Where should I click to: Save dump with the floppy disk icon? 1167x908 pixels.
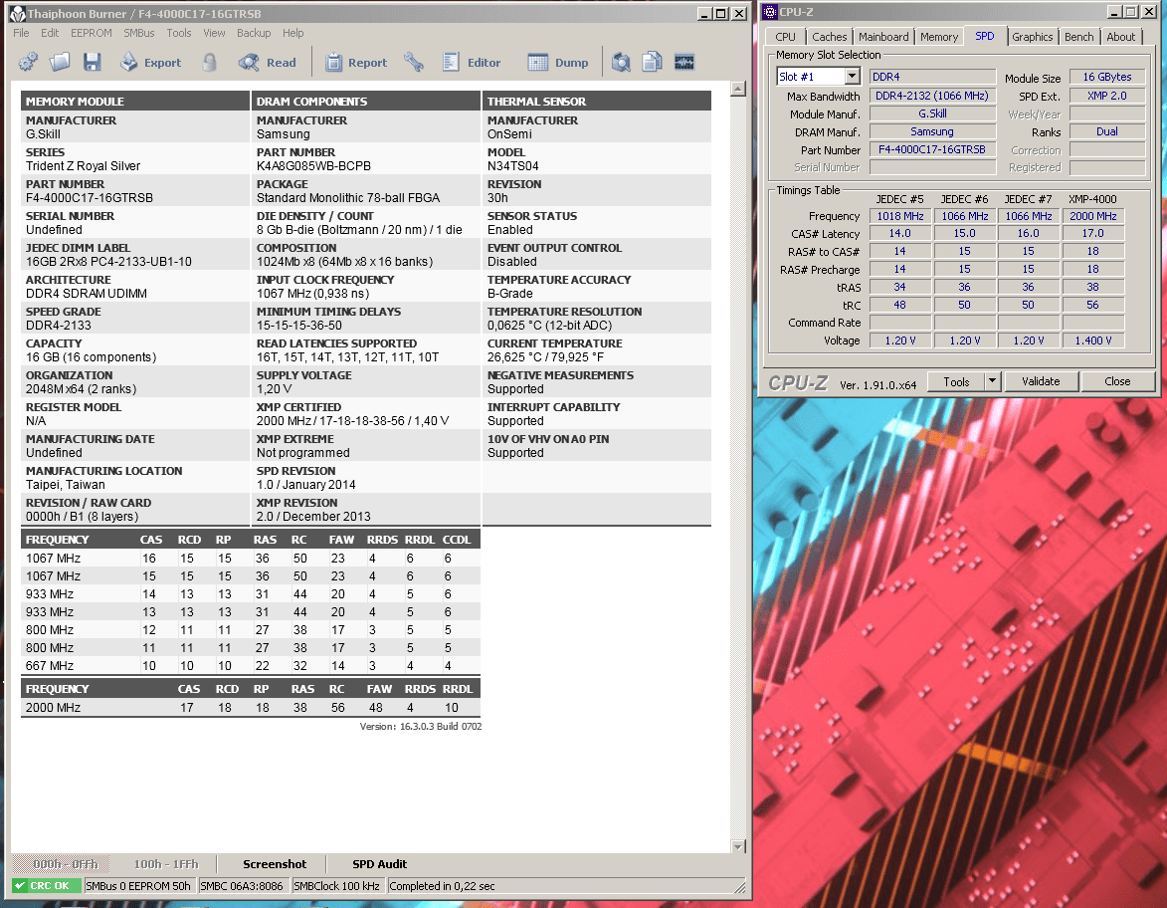pos(92,62)
